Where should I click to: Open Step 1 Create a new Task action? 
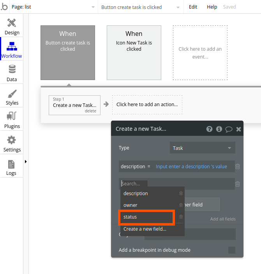click(74, 105)
